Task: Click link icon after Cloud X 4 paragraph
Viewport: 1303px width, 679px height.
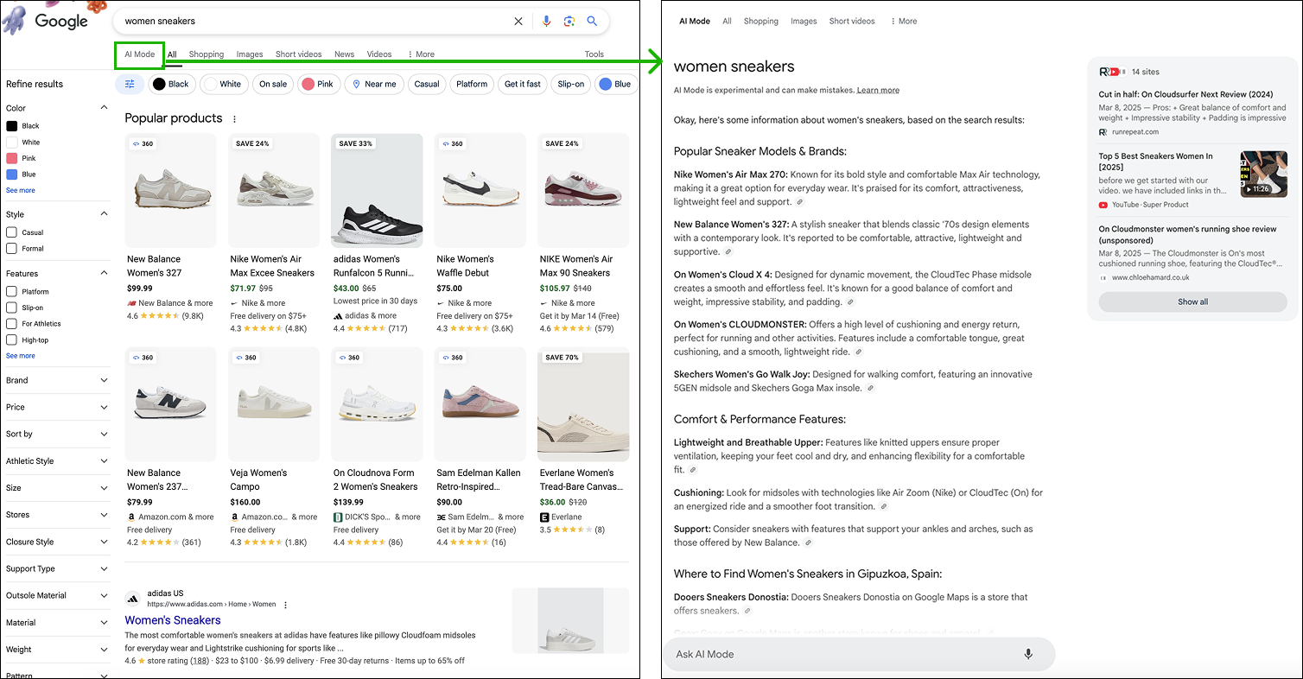Action: coord(851,302)
